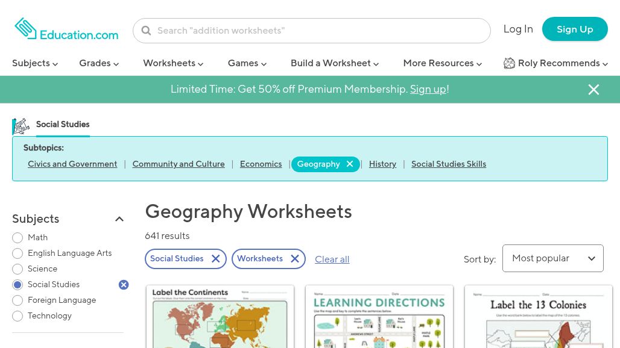This screenshot has width=620, height=348.
Task: Click the Roly Recommends hamster icon
Action: [x=509, y=63]
